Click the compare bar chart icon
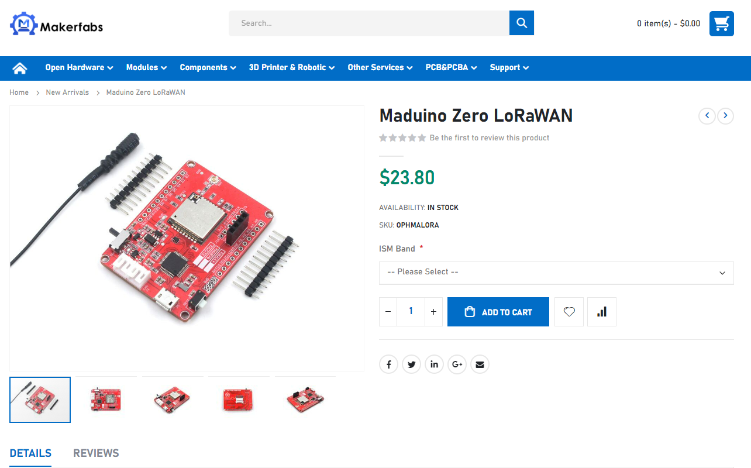 602,312
